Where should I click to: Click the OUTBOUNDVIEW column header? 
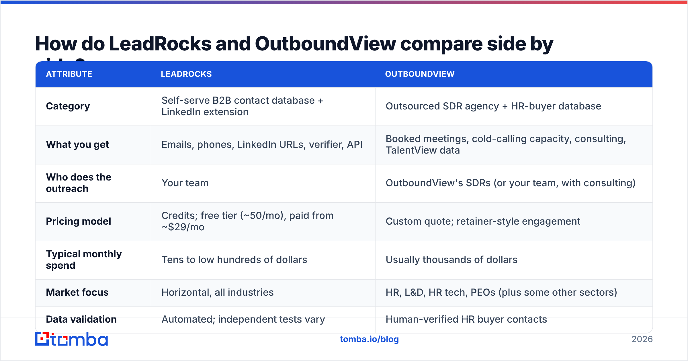tap(420, 74)
